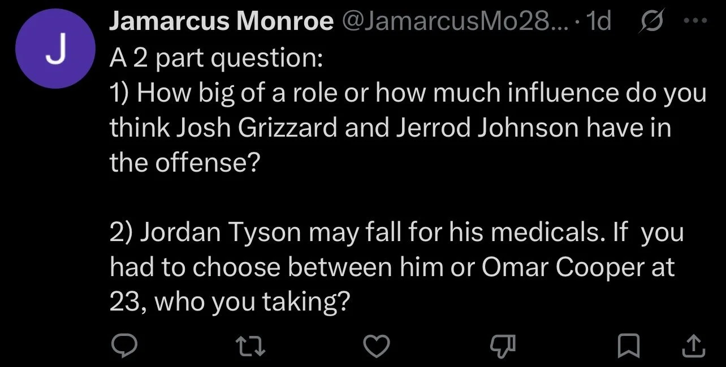The image size is (726, 367).
Task: Like the post with the heart icon
Action: pyautogui.click(x=377, y=346)
